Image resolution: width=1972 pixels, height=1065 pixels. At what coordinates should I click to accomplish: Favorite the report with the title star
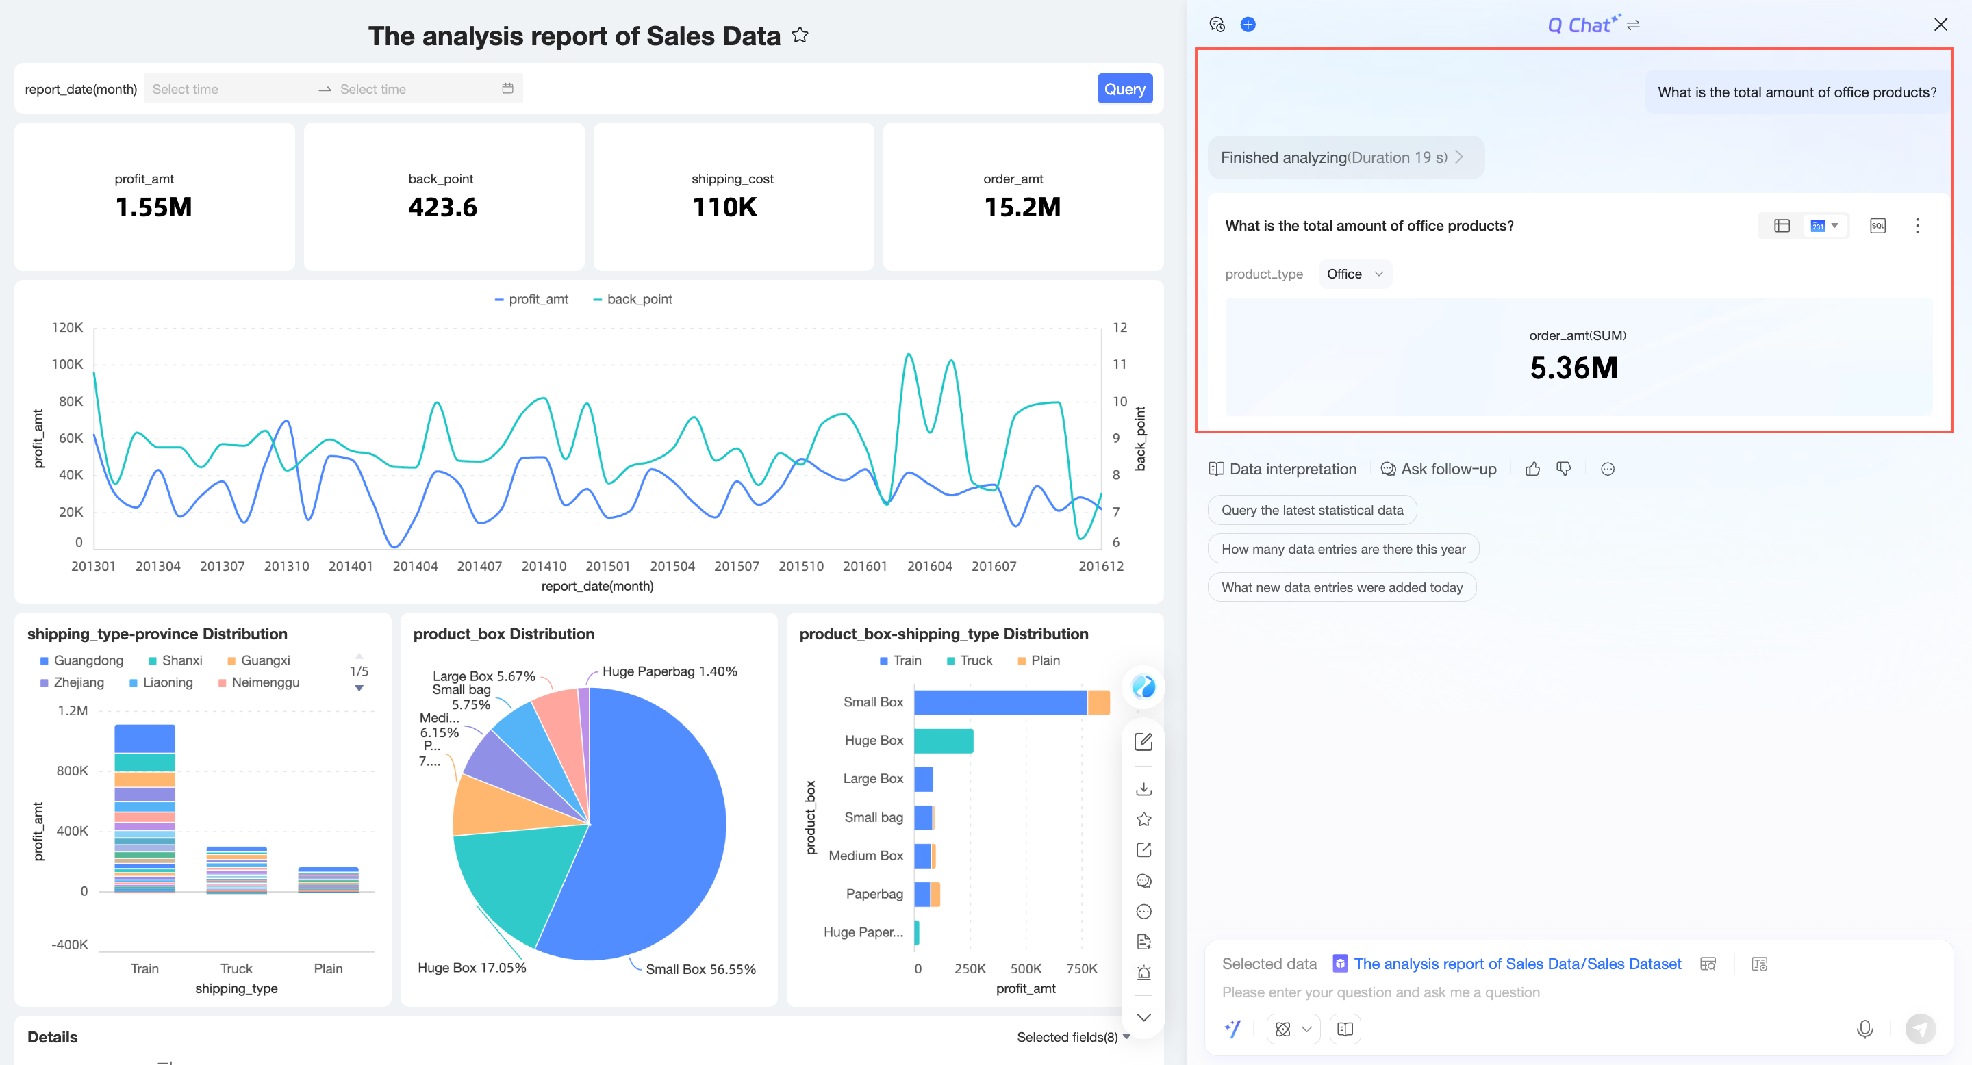tap(800, 35)
